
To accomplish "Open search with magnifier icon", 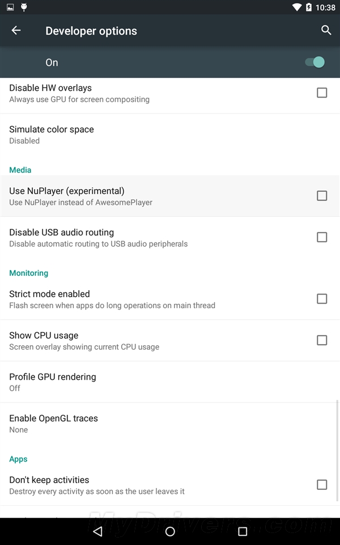I will (x=326, y=30).
